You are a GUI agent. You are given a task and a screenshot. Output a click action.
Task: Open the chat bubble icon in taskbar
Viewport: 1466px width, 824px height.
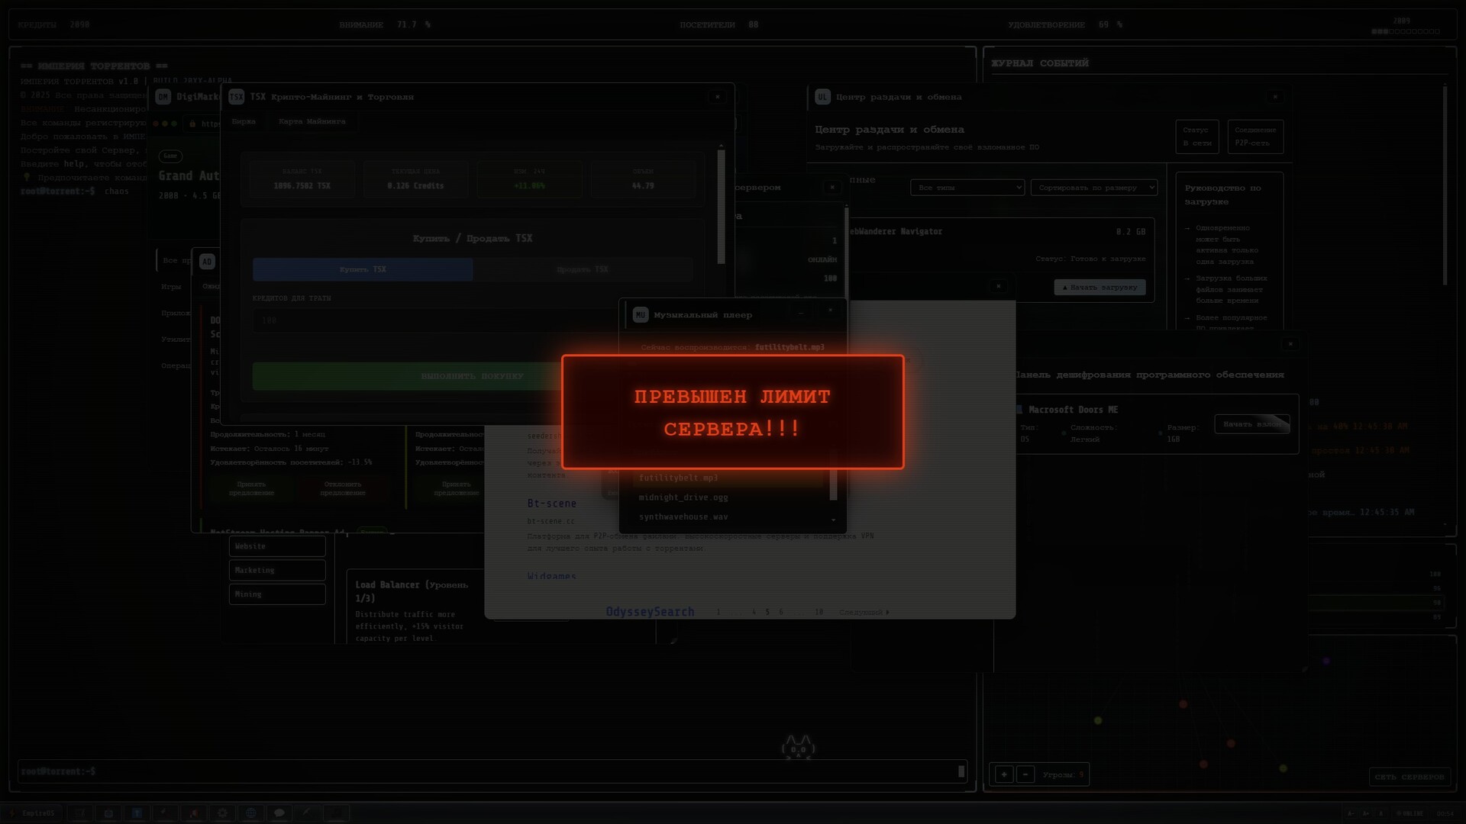[279, 813]
